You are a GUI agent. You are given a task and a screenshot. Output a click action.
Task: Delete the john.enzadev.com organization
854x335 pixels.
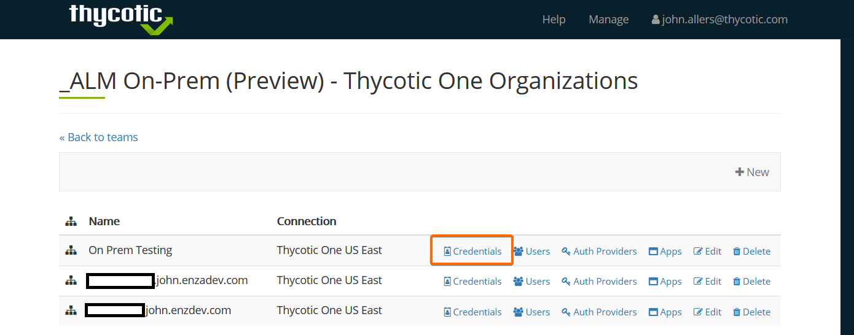tap(751, 281)
